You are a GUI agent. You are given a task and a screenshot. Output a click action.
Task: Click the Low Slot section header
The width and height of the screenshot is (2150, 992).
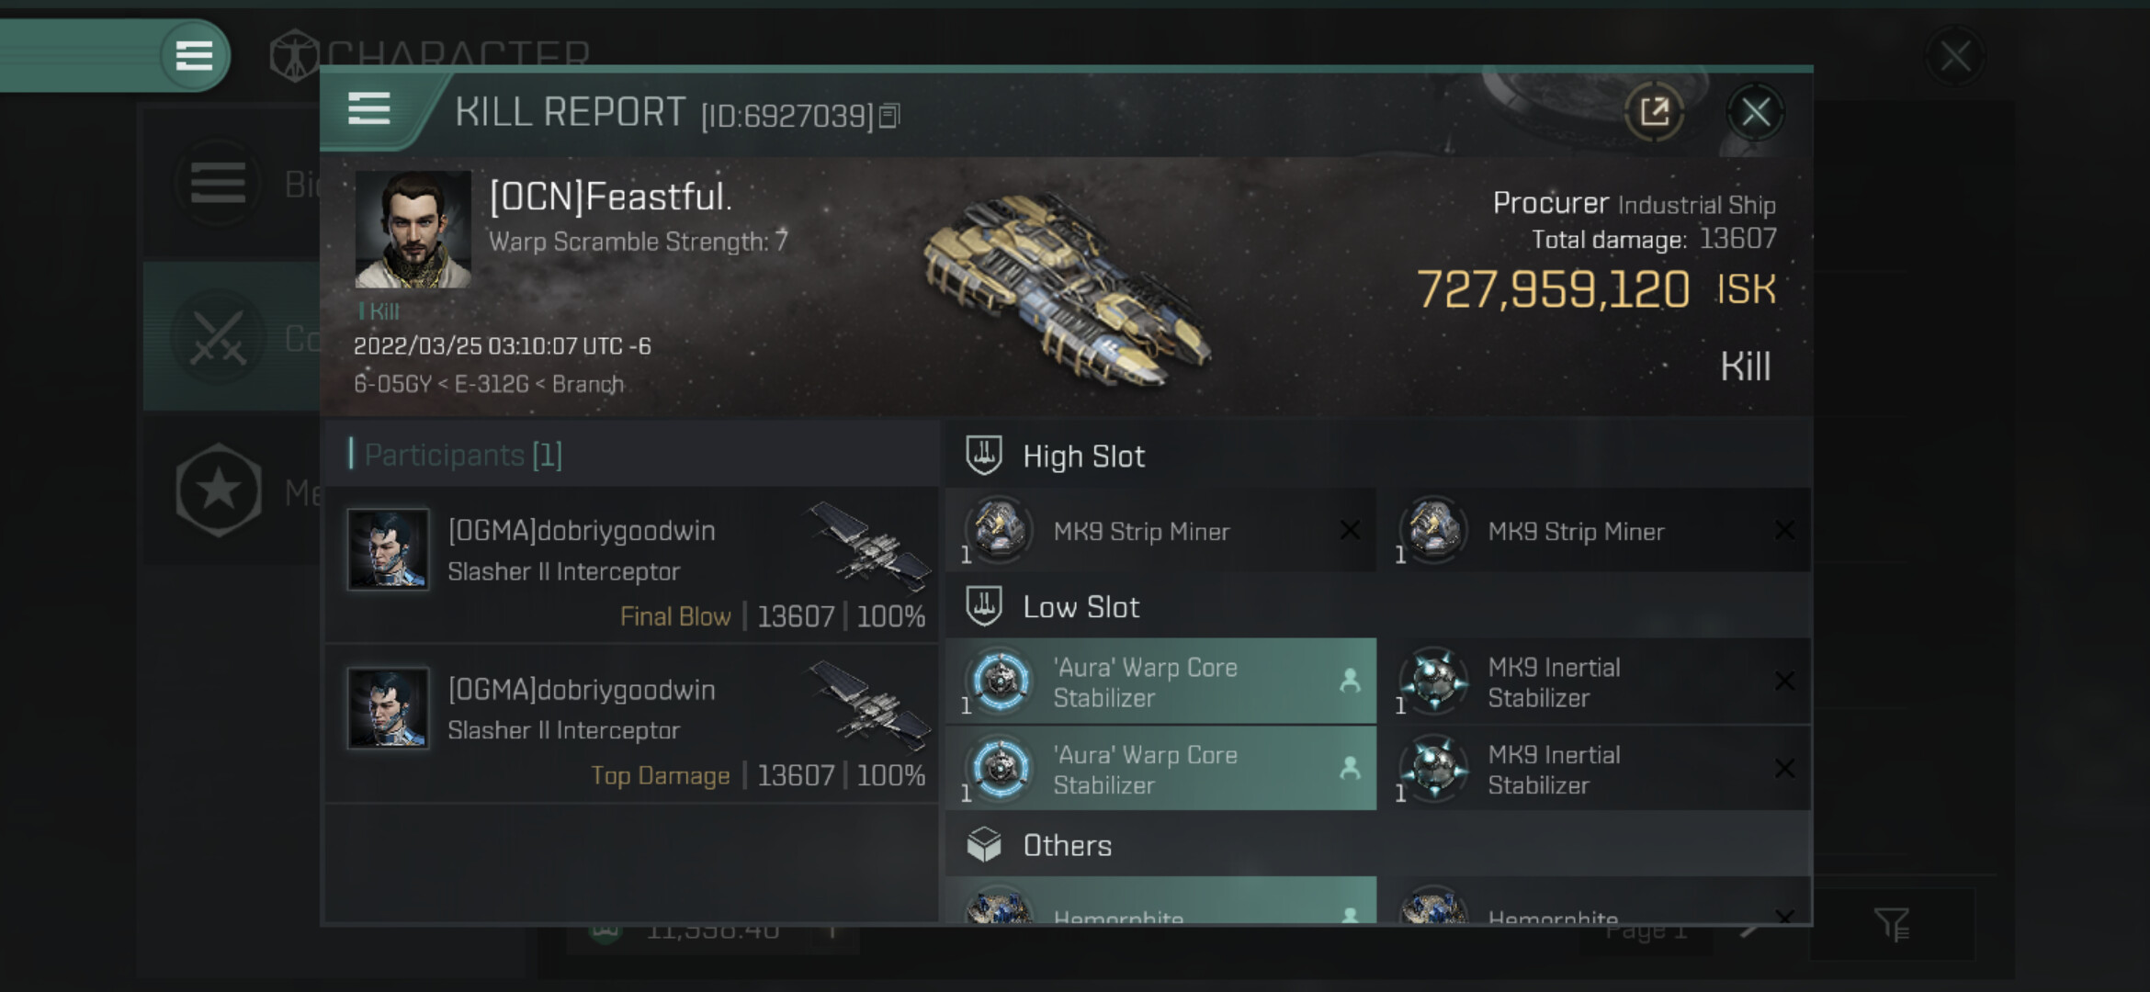(1081, 607)
